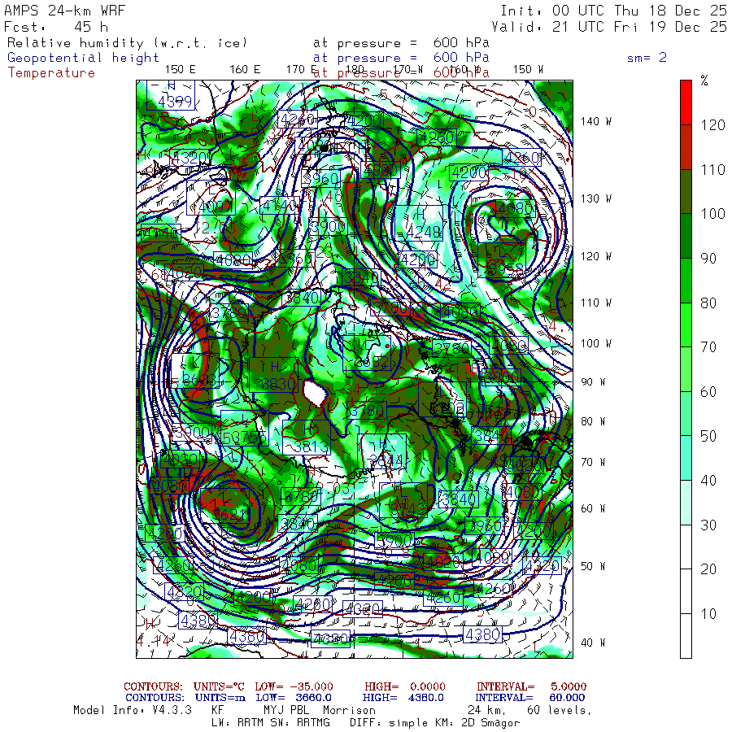Click the '120' value on the color bar scale
Image resolution: width=732 pixels, height=732 pixels.
[x=712, y=125]
